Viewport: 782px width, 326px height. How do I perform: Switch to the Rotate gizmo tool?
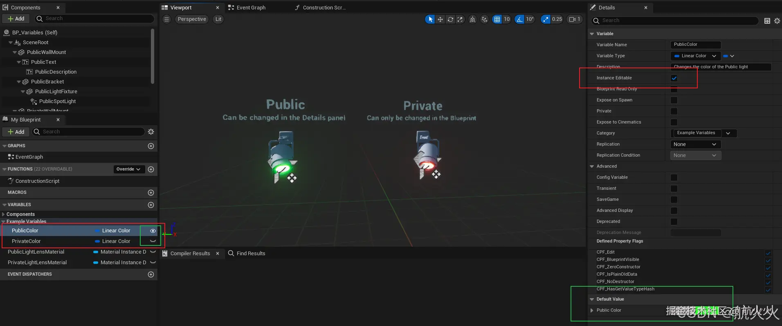(450, 19)
